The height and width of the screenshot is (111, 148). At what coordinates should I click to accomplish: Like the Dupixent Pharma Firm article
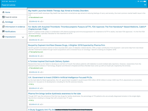pyautogui.click(x=41, y=56)
